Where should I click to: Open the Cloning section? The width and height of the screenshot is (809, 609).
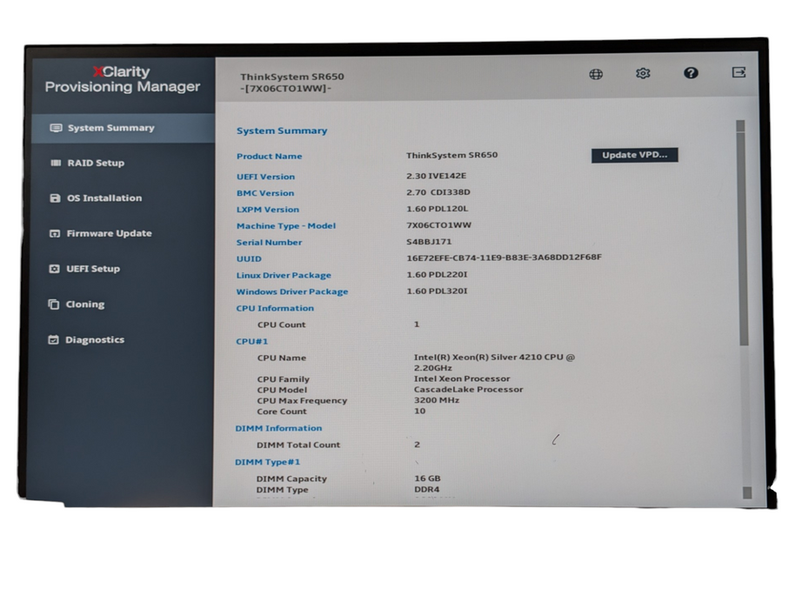click(85, 304)
